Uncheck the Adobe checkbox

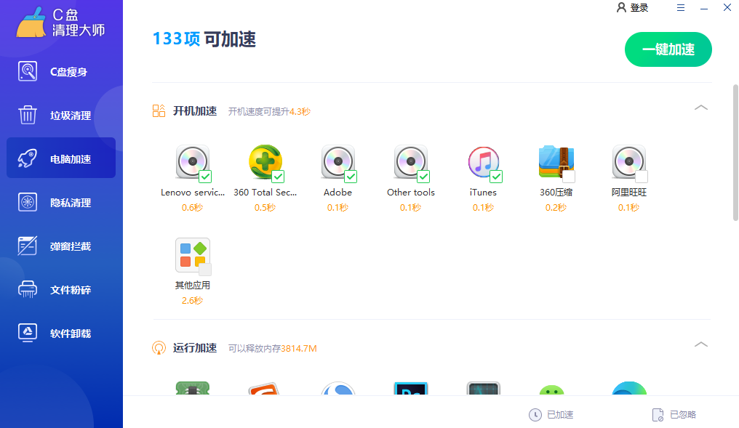351,177
